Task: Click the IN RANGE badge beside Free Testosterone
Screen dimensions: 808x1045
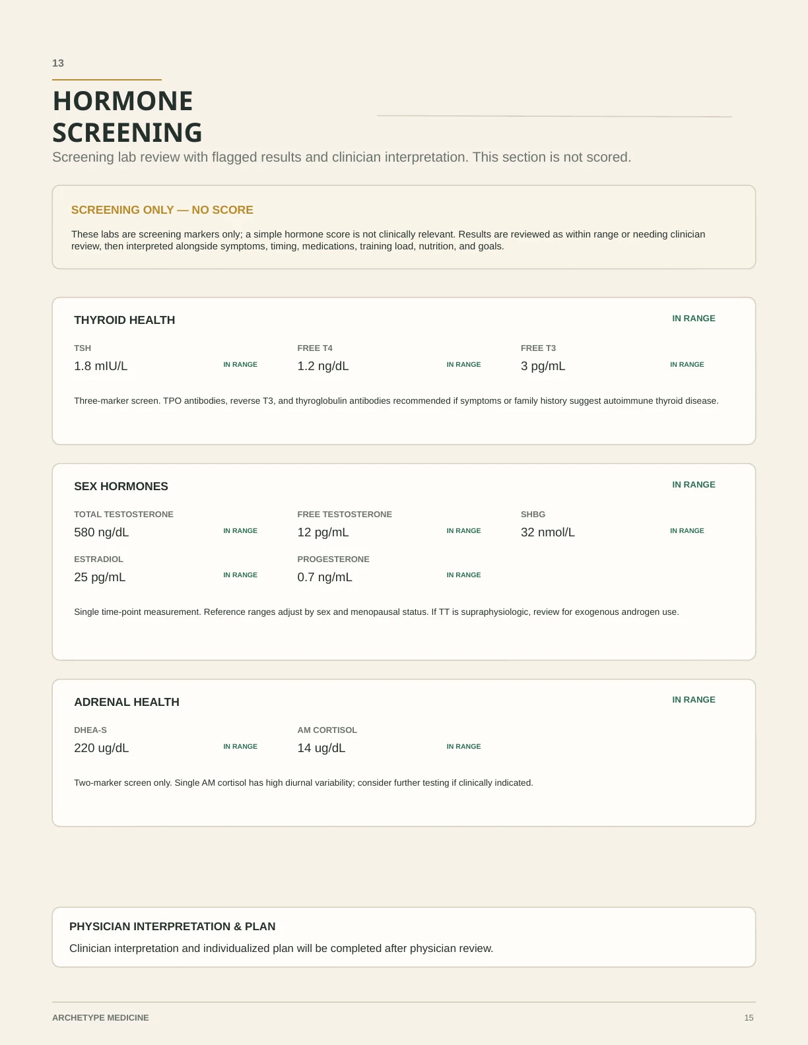Action: pos(463,531)
